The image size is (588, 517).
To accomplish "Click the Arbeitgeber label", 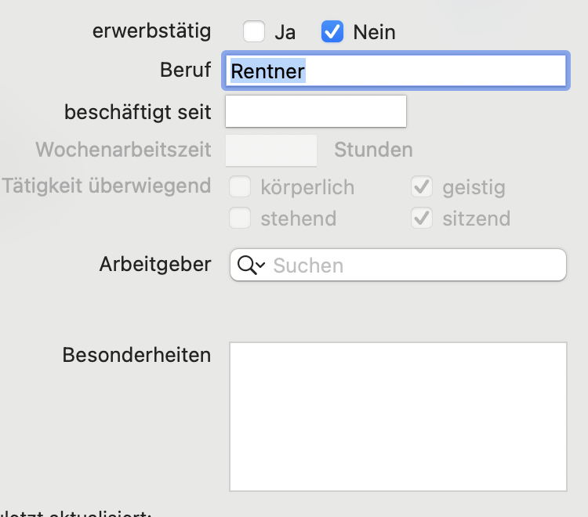I will 155,265.
